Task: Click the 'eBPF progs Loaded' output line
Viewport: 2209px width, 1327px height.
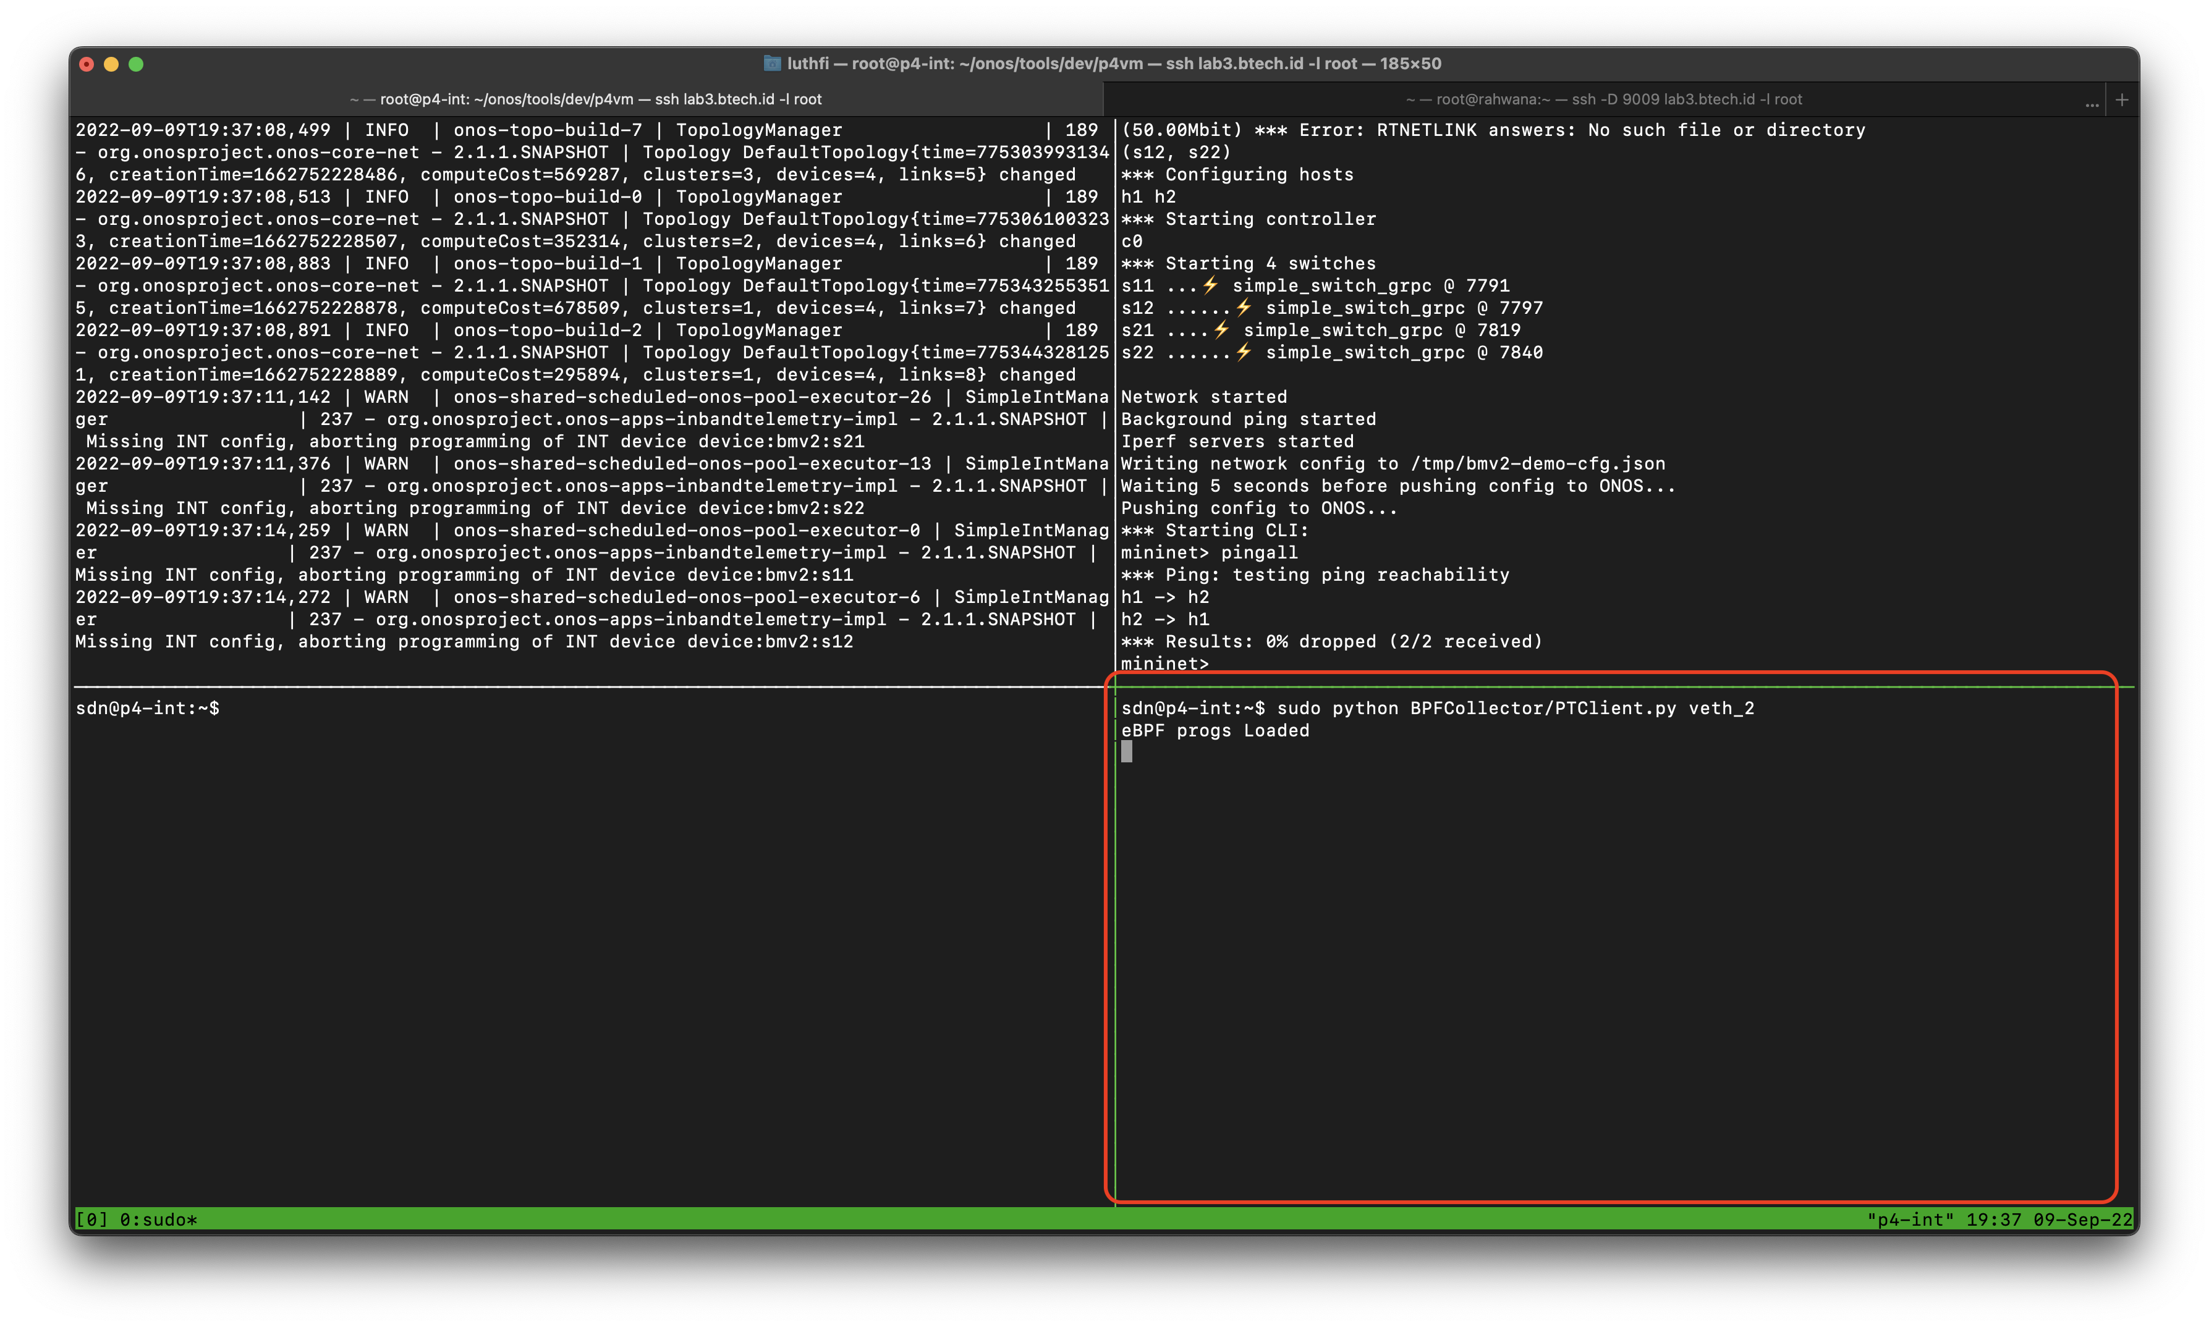Action: coord(1215,731)
